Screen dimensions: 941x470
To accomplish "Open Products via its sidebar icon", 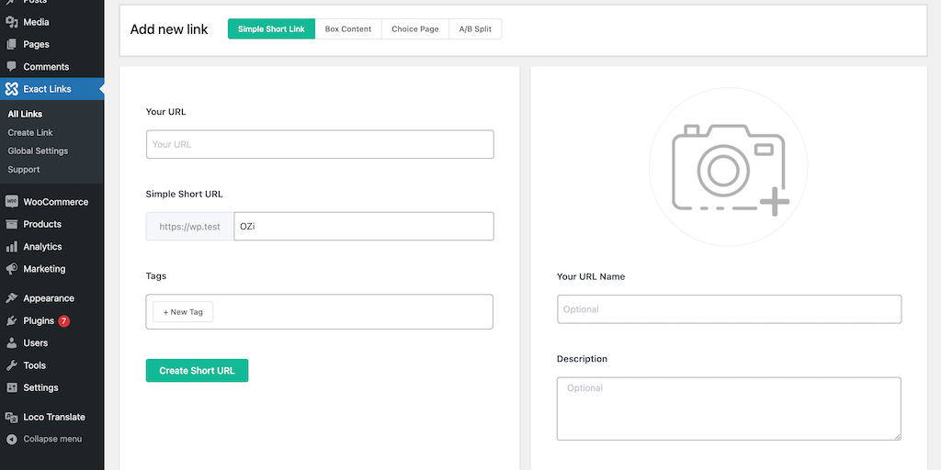I will [11, 224].
